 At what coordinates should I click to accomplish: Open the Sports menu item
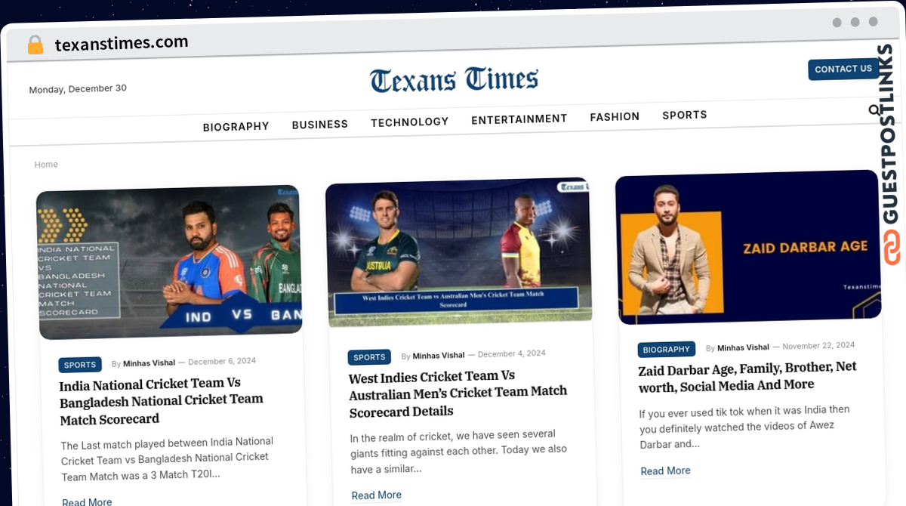tap(685, 115)
